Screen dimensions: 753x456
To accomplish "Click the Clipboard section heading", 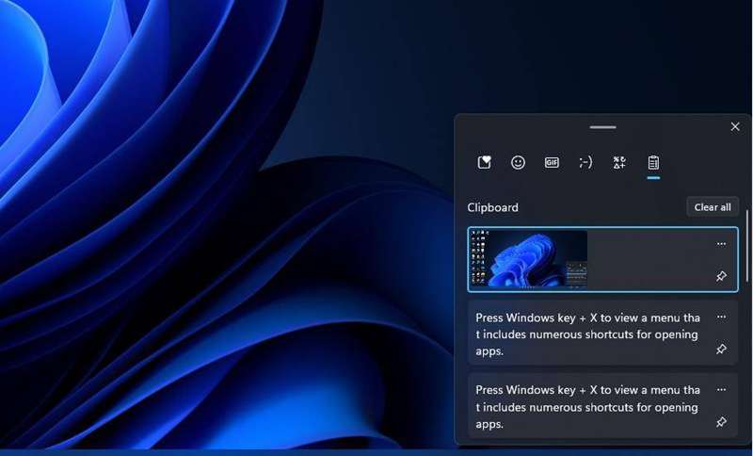I will [x=492, y=207].
